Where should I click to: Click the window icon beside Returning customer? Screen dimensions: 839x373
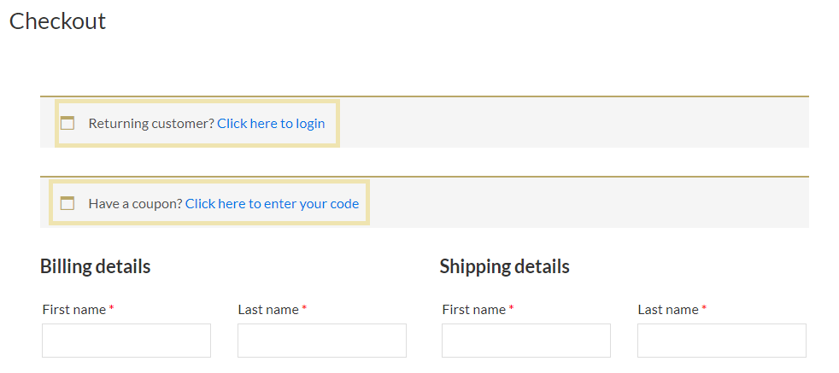[x=67, y=124]
